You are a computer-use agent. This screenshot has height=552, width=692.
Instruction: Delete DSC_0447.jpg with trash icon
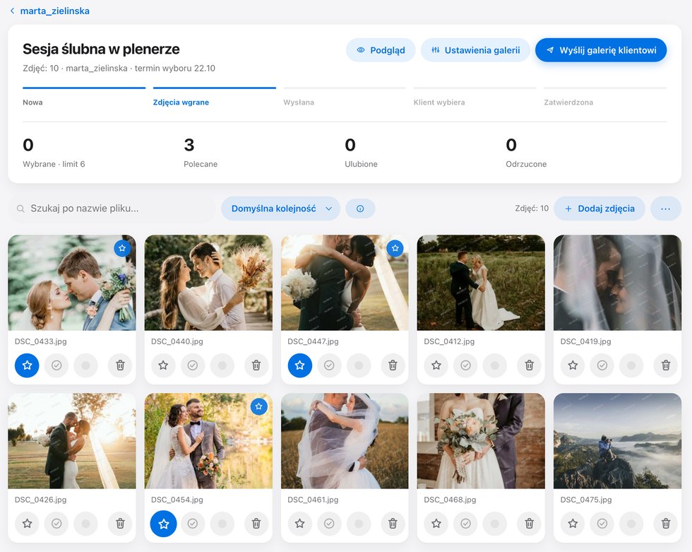pyautogui.click(x=393, y=365)
